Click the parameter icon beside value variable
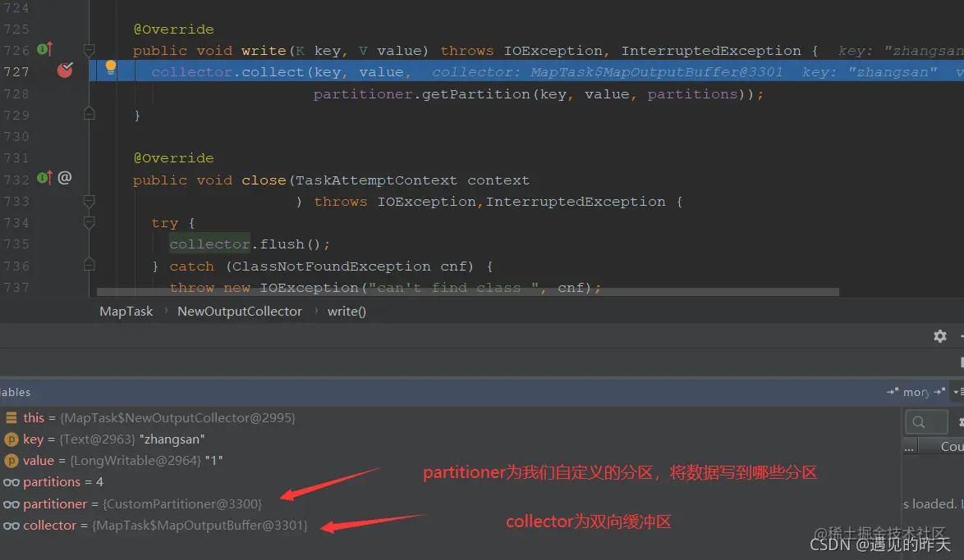 (11, 461)
